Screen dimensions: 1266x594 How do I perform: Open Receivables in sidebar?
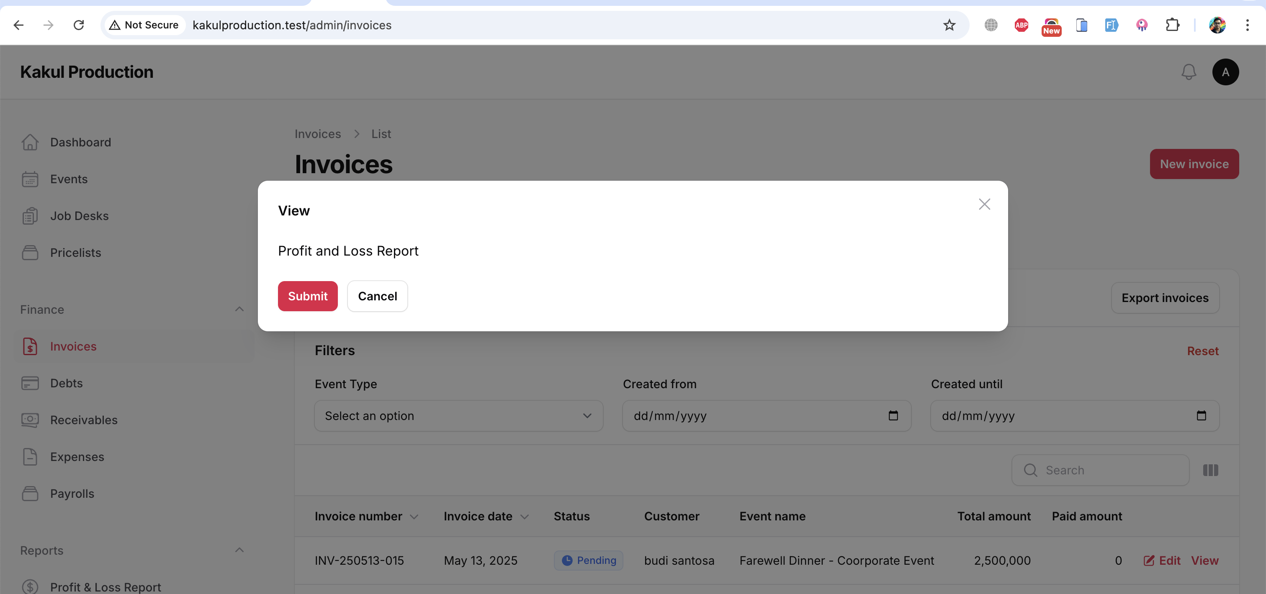84,420
